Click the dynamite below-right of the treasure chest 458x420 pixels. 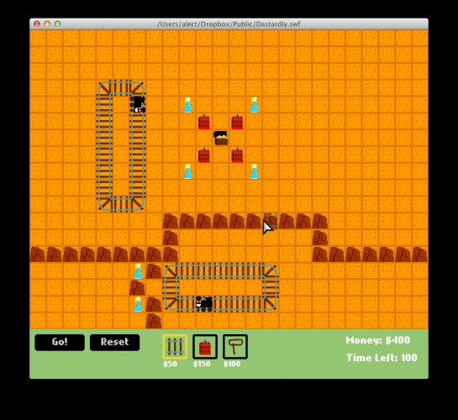237,155
